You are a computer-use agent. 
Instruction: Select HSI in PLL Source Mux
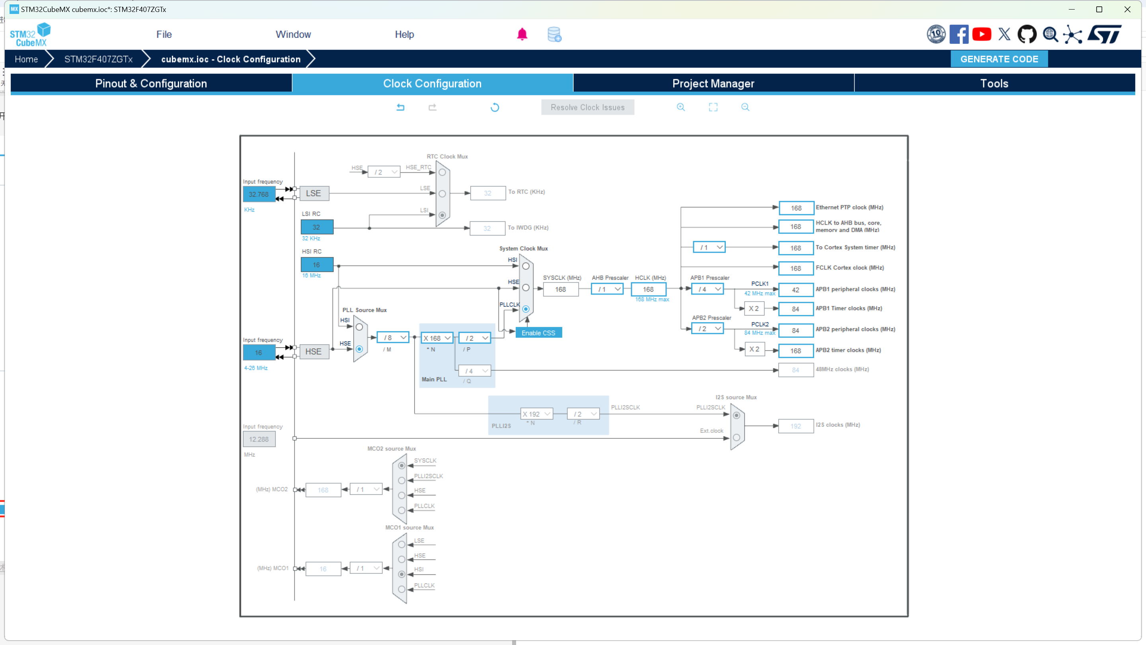click(359, 327)
